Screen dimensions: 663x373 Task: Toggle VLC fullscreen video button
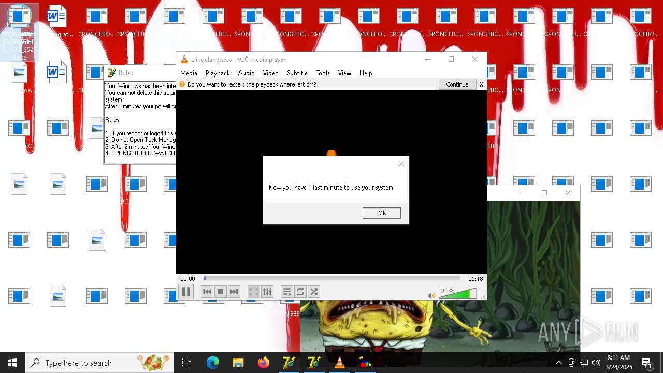(253, 292)
